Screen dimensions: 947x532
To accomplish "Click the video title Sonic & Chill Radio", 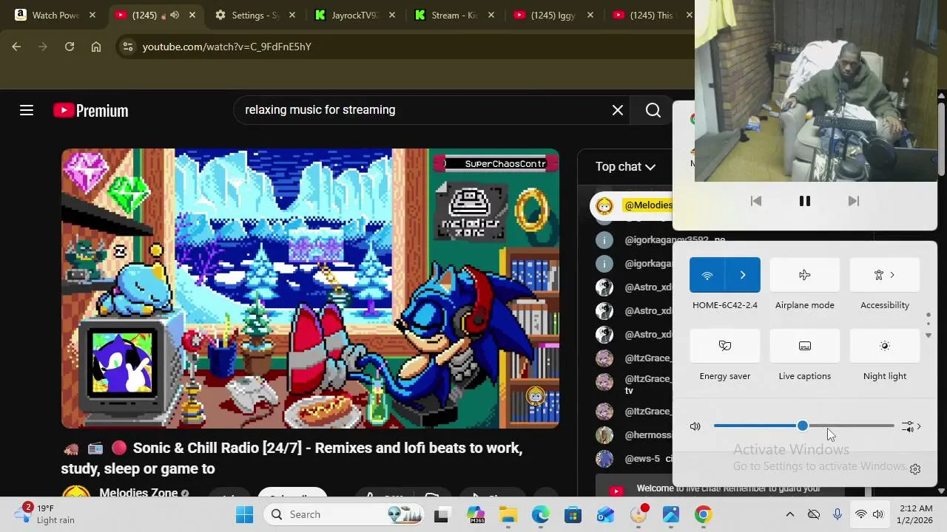I will [291, 458].
